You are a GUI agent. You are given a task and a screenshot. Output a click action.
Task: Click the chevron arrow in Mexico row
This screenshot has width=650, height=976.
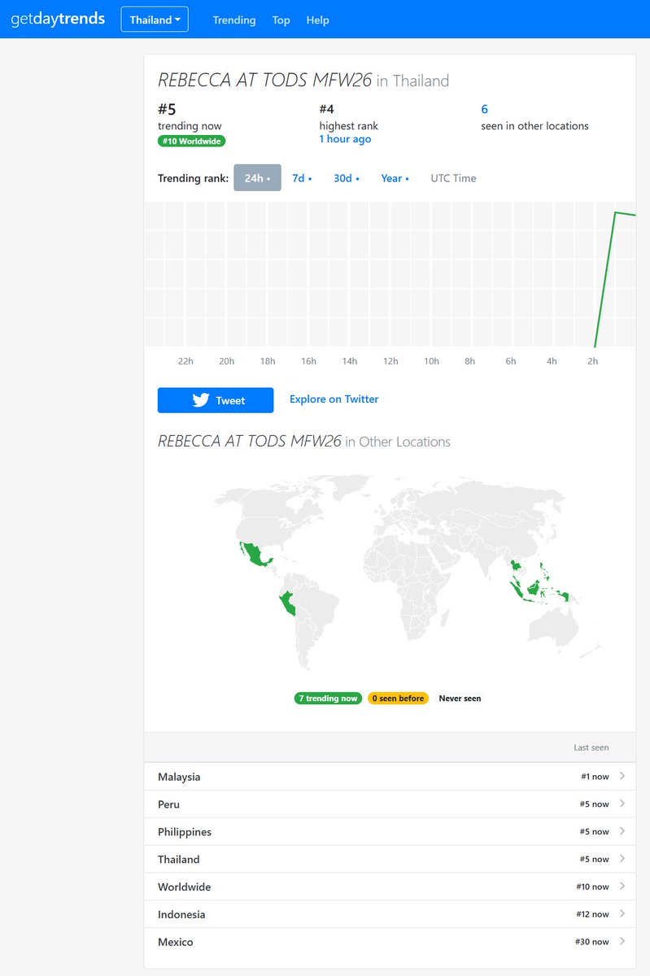click(622, 941)
